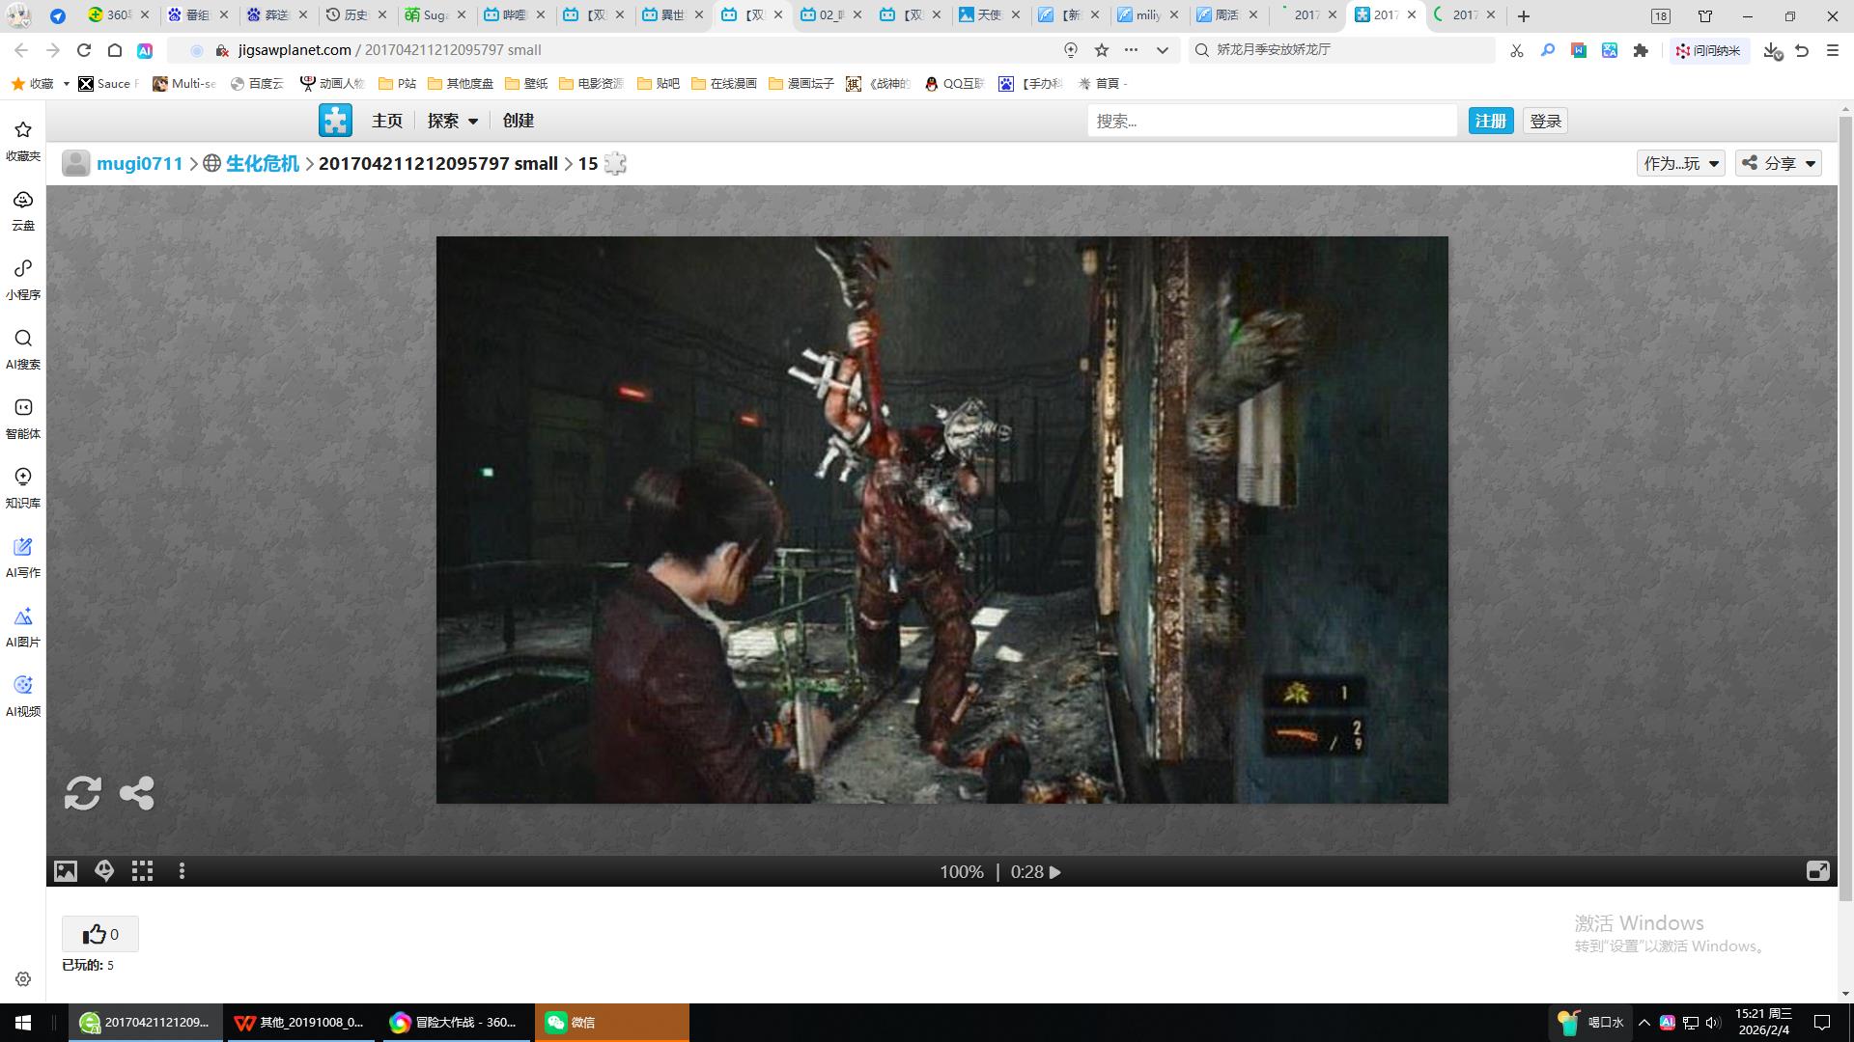Click the Jigsaw Planet puzzle logo

(335, 121)
